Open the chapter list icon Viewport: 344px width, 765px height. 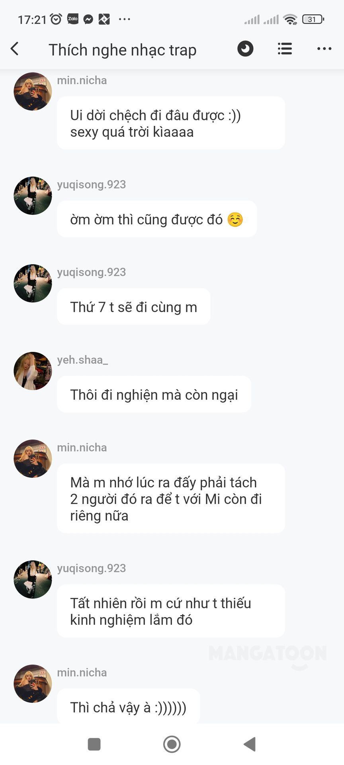285,49
